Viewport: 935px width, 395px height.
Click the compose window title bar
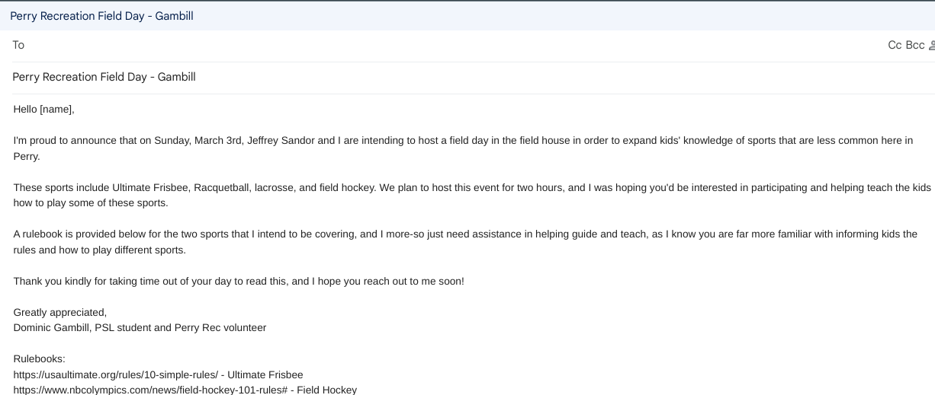click(x=458, y=16)
